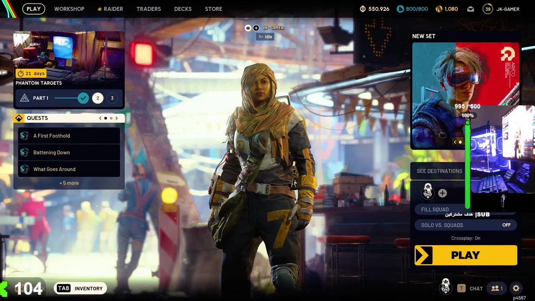Click the Part 1 progress bar
The height and width of the screenshot is (301, 535).
[66, 98]
